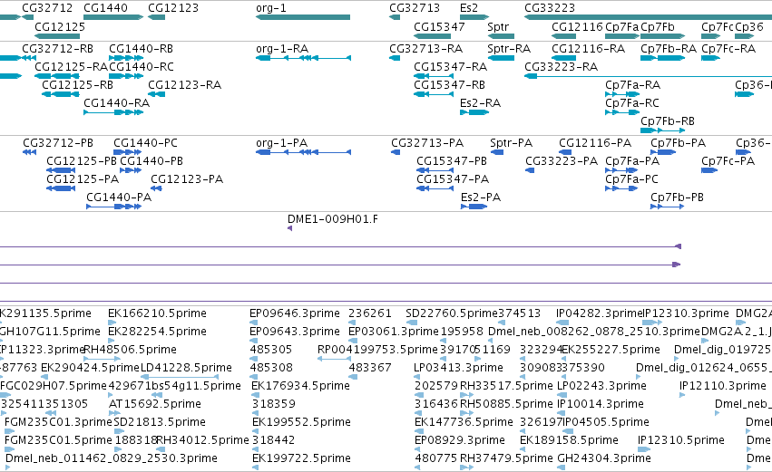Select the CG12123-RA transcript label
The image size is (772, 472).
click(x=185, y=85)
